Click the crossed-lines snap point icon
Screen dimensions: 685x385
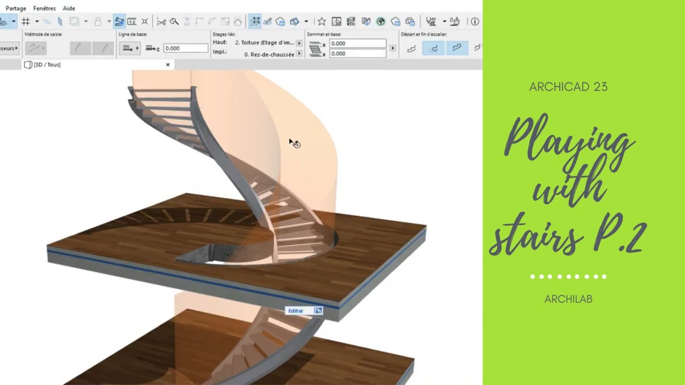(144, 21)
